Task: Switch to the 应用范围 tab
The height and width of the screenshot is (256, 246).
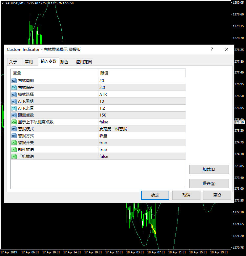Action: tap(84, 62)
